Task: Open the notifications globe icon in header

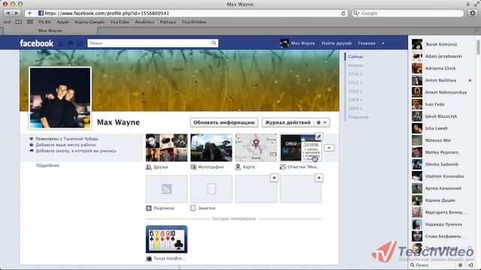Action: 80,43
